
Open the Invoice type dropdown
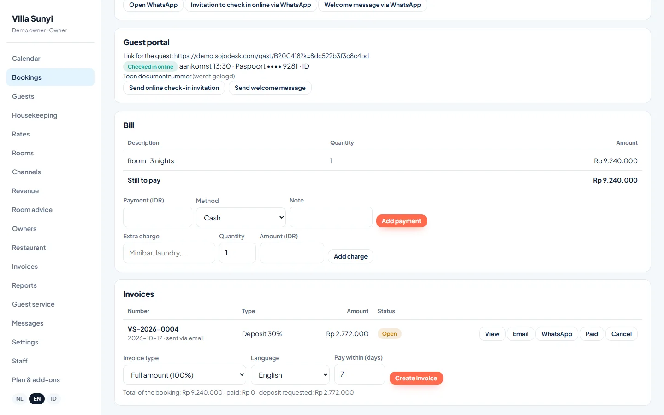point(185,375)
